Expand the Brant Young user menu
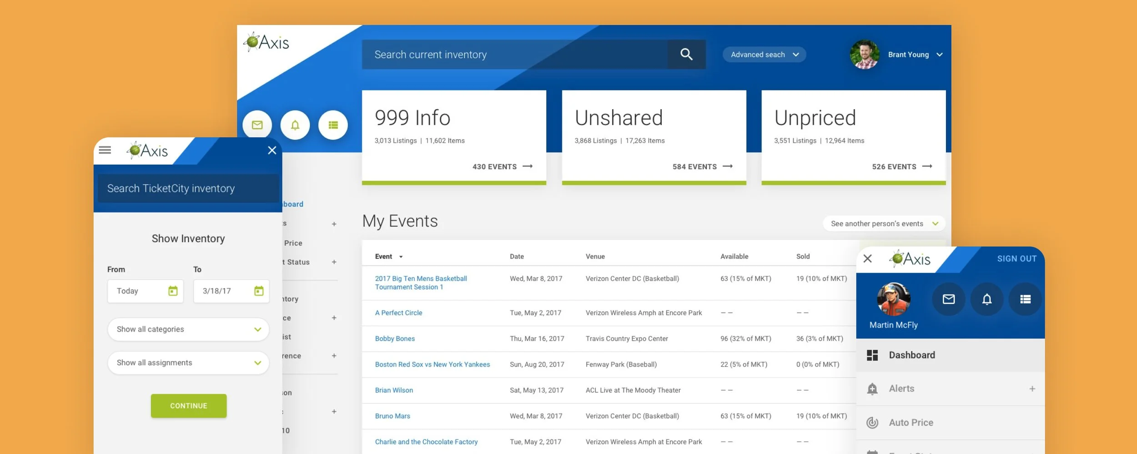 coord(940,55)
